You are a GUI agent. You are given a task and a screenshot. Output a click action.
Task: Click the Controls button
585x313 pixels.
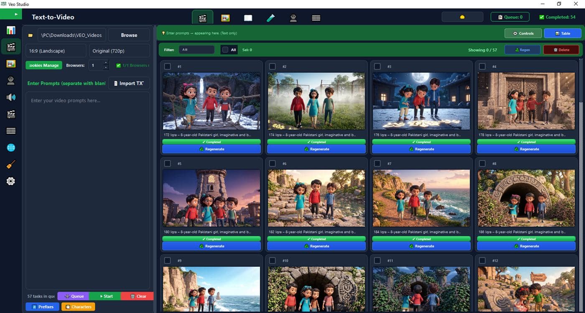tap(523, 33)
